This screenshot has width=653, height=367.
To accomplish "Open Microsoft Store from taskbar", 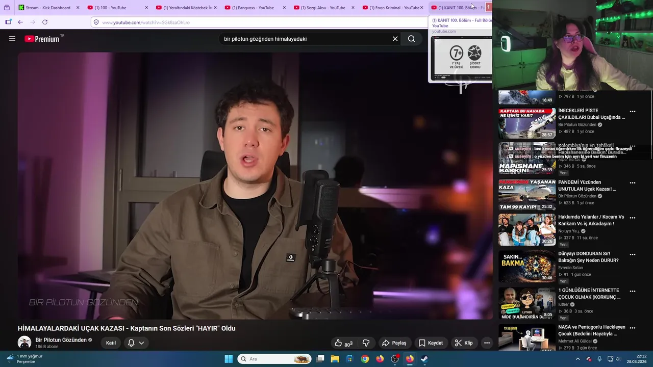I will [350, 359].
